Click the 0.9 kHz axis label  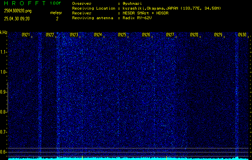point(3,92)
